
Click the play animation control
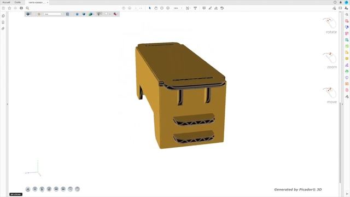tap(42, 189)
